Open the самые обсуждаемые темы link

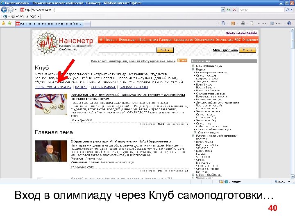click(x=152, y=61)
